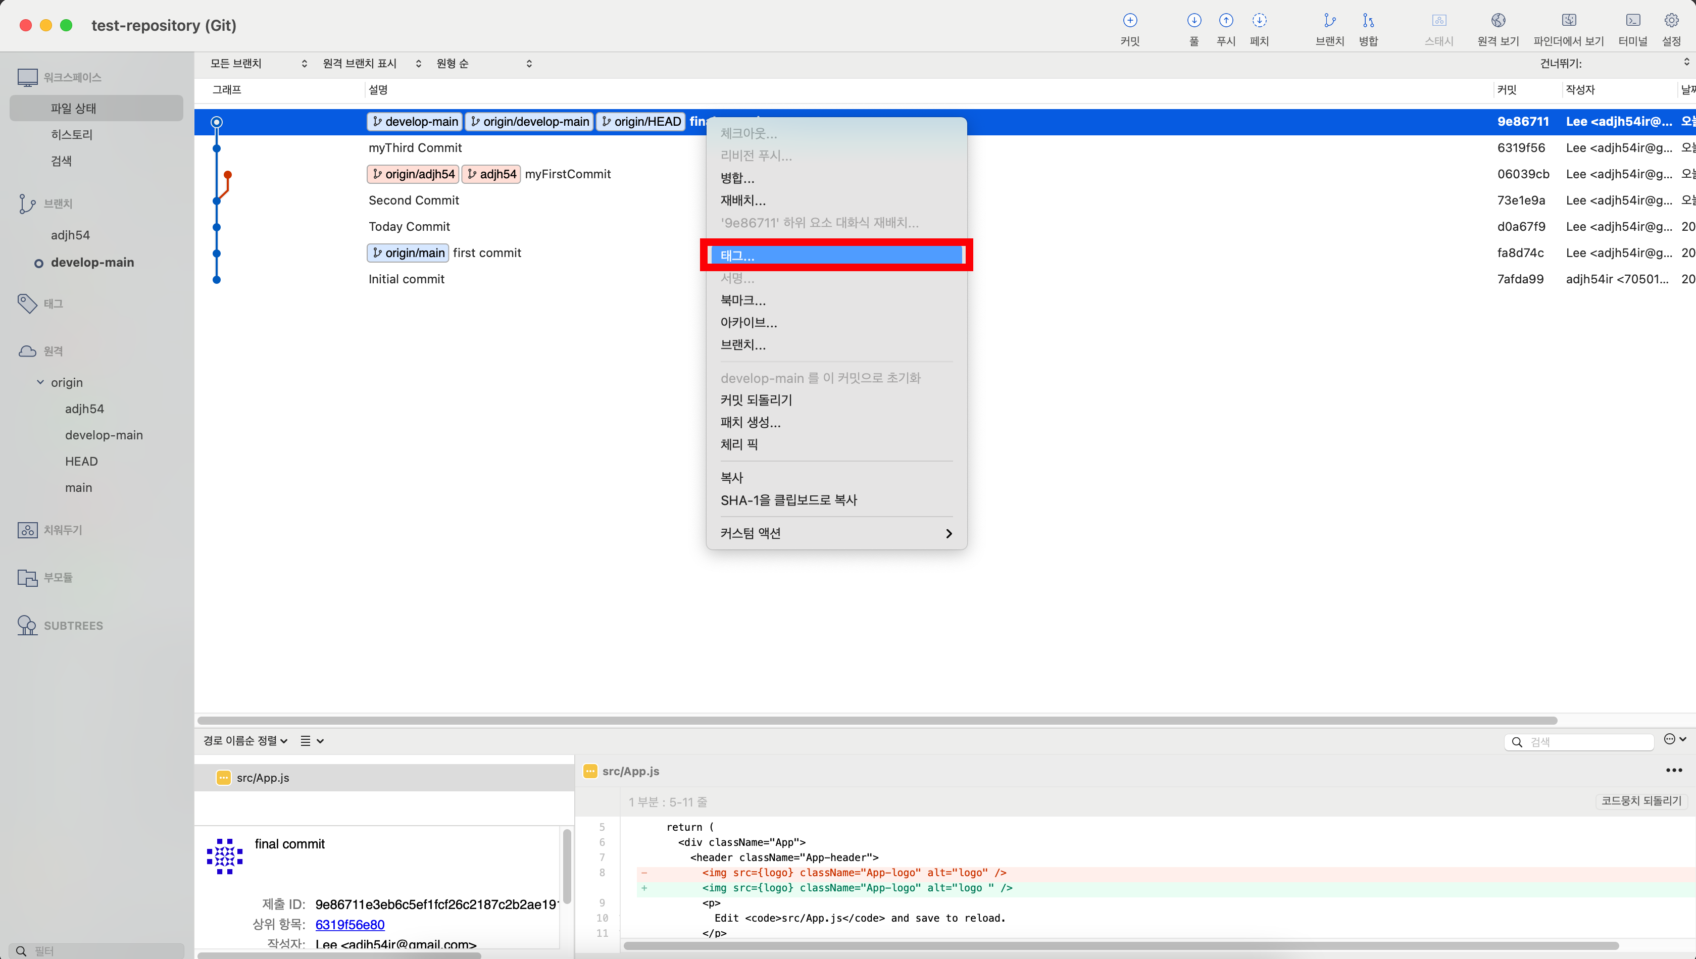
Task: Select the adjh54 local branch
Action: point(71,235)
